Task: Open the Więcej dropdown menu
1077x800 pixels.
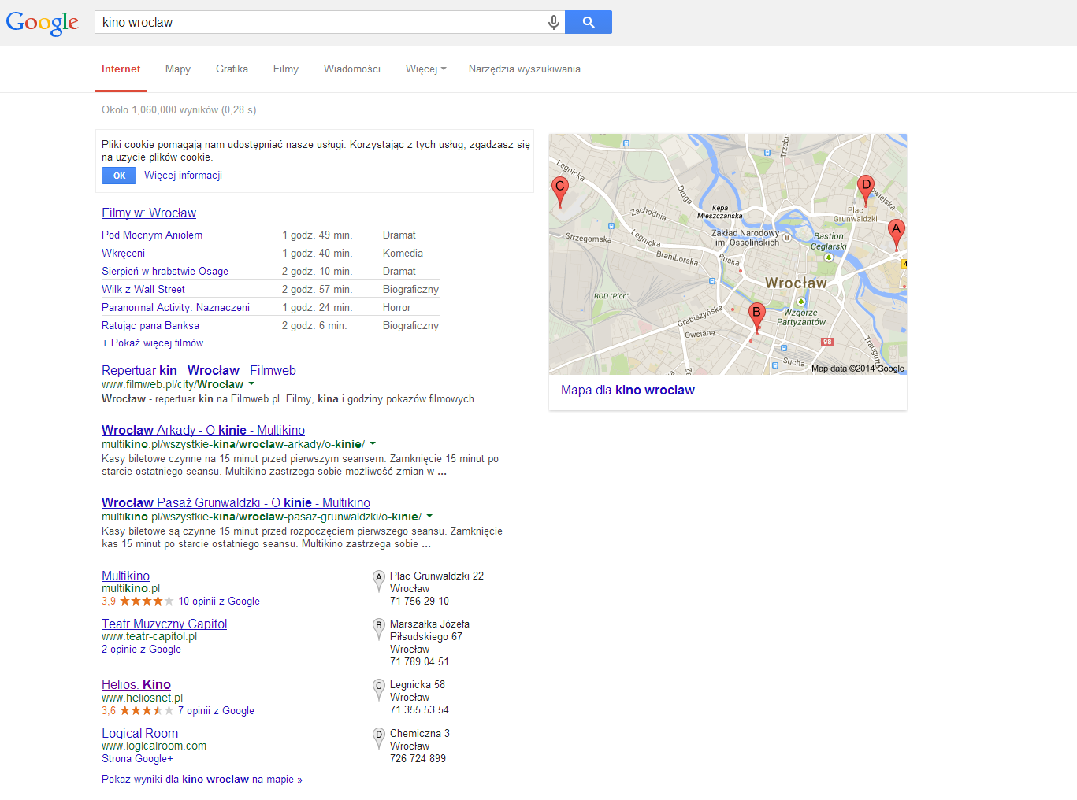Action: (426, 69)
